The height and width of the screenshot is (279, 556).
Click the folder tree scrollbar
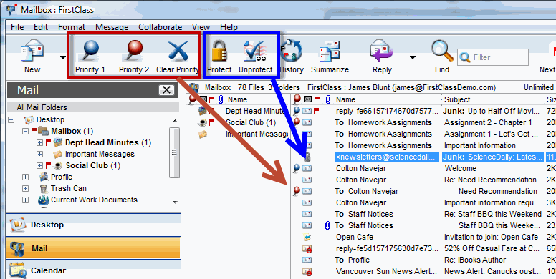174,152
